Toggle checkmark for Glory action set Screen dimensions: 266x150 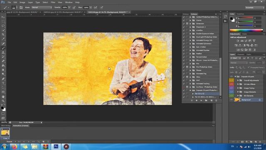184,77
